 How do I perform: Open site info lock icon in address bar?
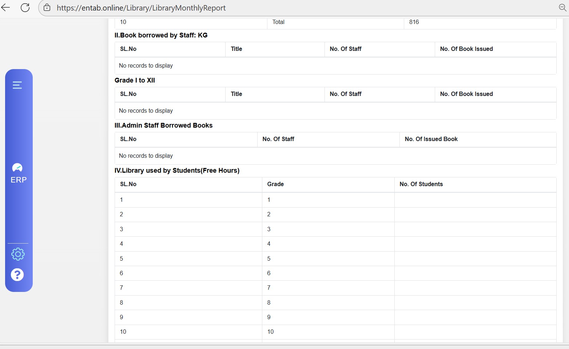point(47,8)
